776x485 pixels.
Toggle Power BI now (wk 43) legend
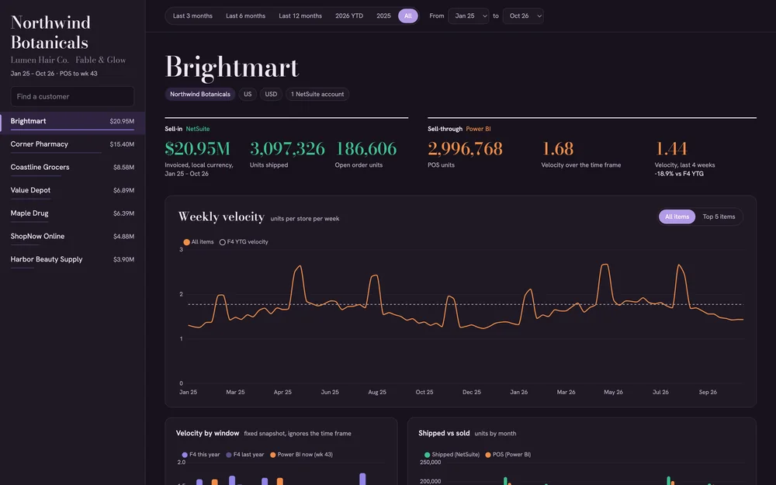(x=301, y=455)
